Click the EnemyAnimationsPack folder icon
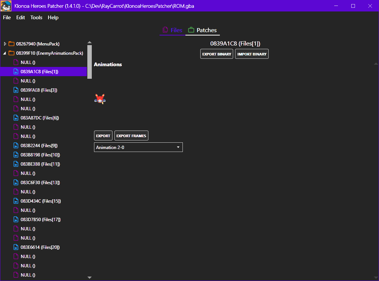379x281 pixels. pyautogui.click(x=11, y=53)
